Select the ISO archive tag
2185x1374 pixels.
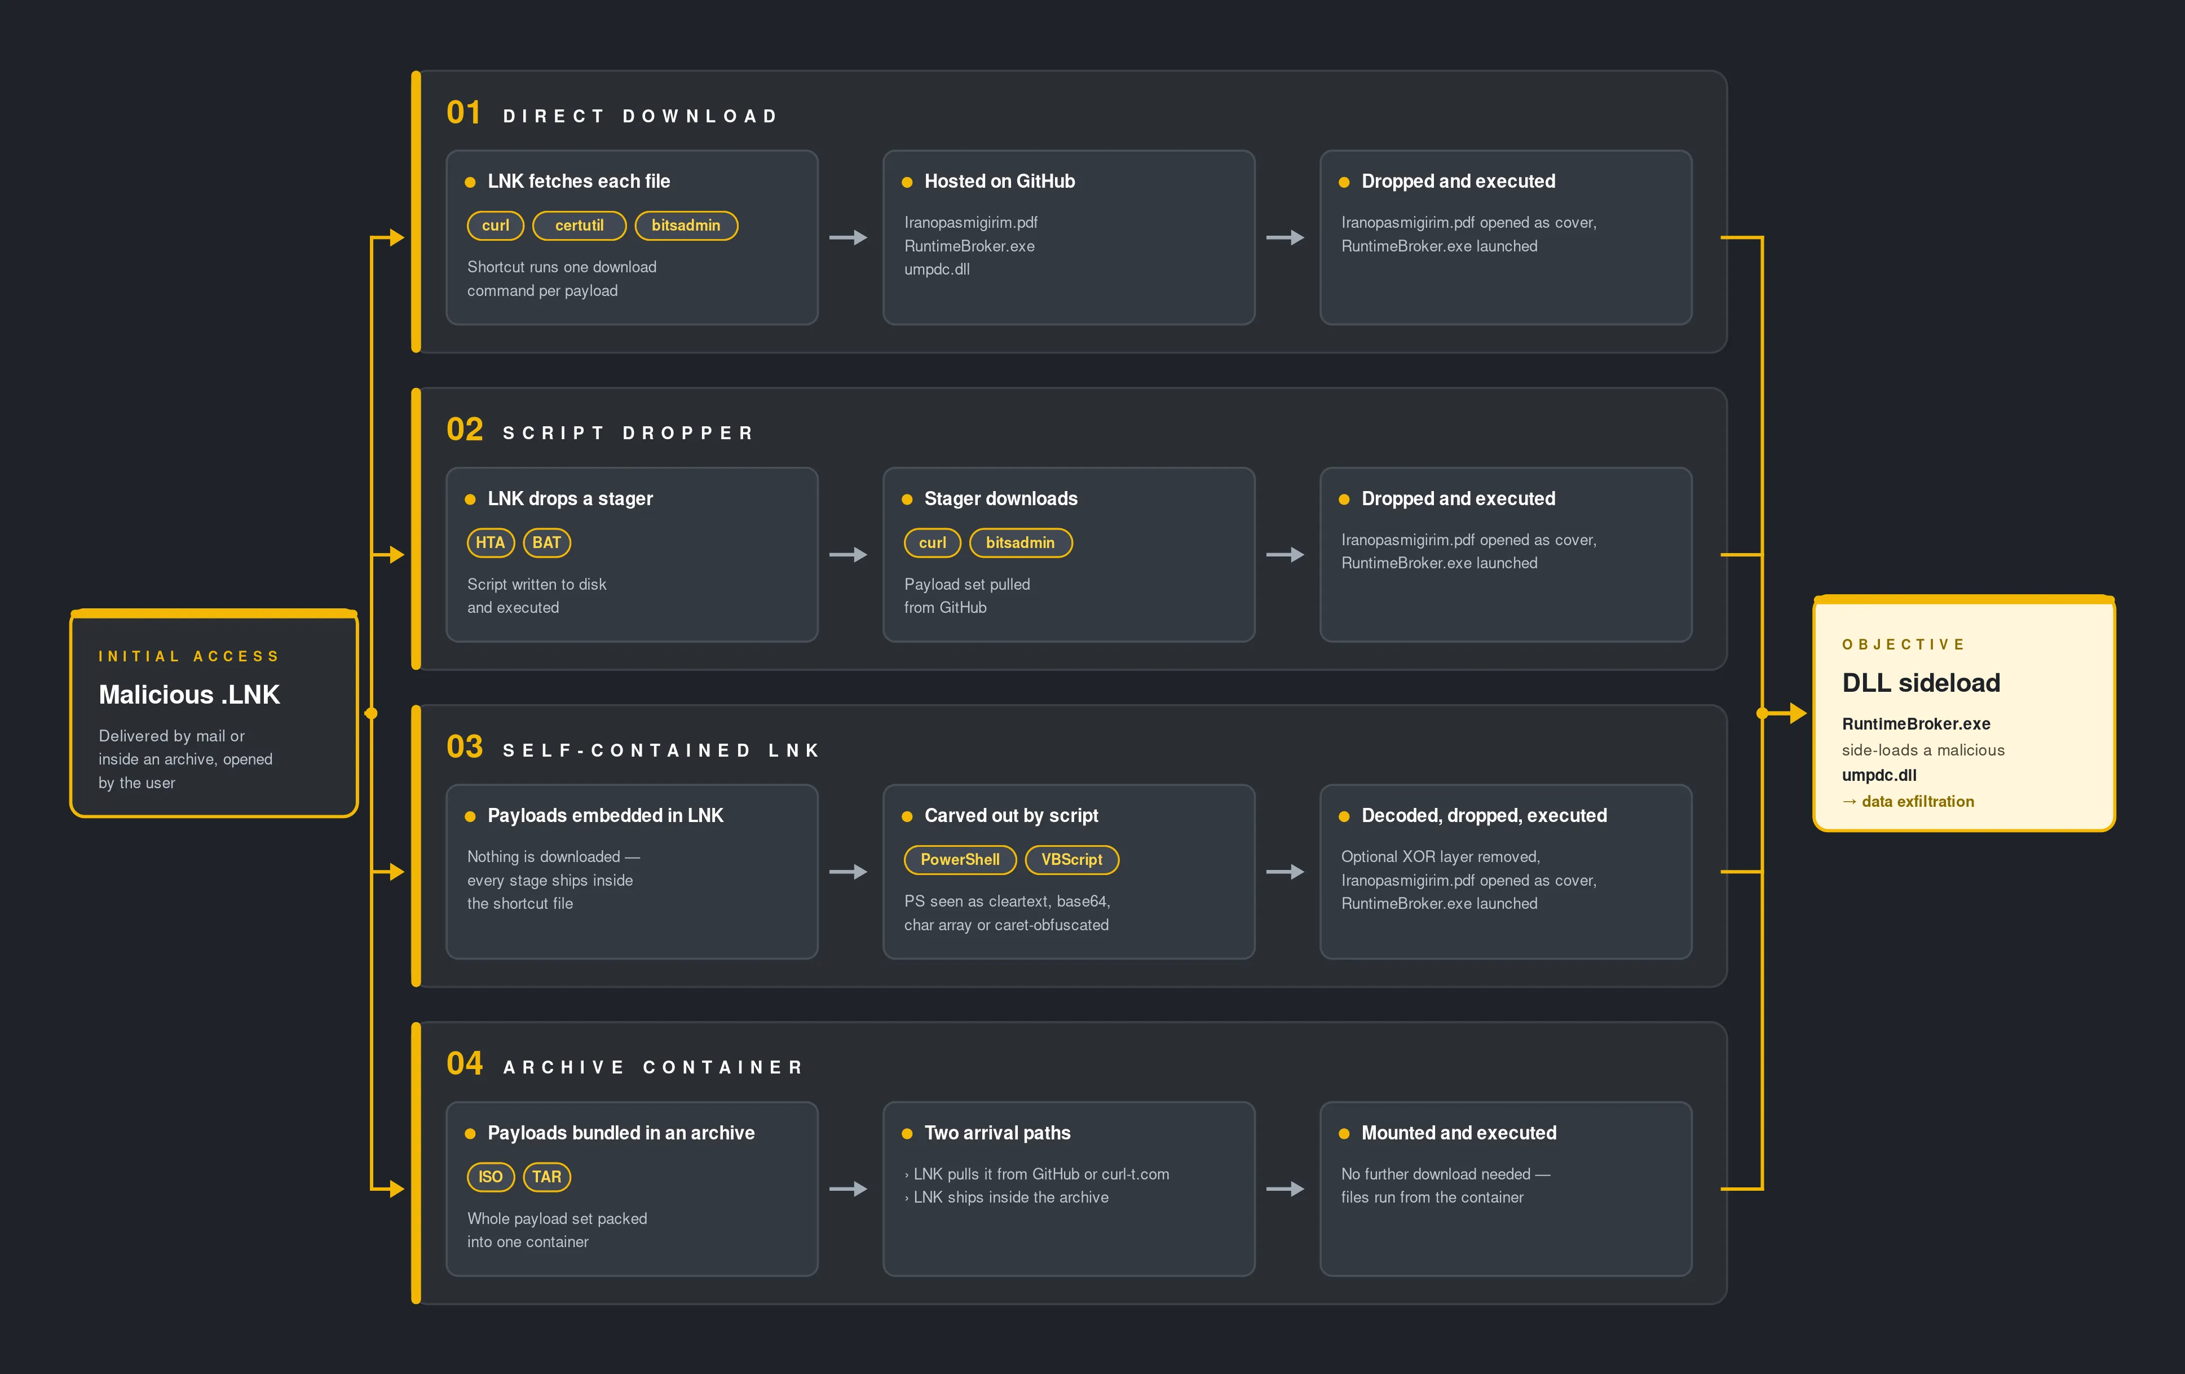[490, 1177]
